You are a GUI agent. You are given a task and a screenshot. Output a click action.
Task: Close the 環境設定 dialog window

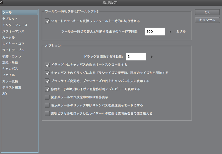click(x=3, y=3)
